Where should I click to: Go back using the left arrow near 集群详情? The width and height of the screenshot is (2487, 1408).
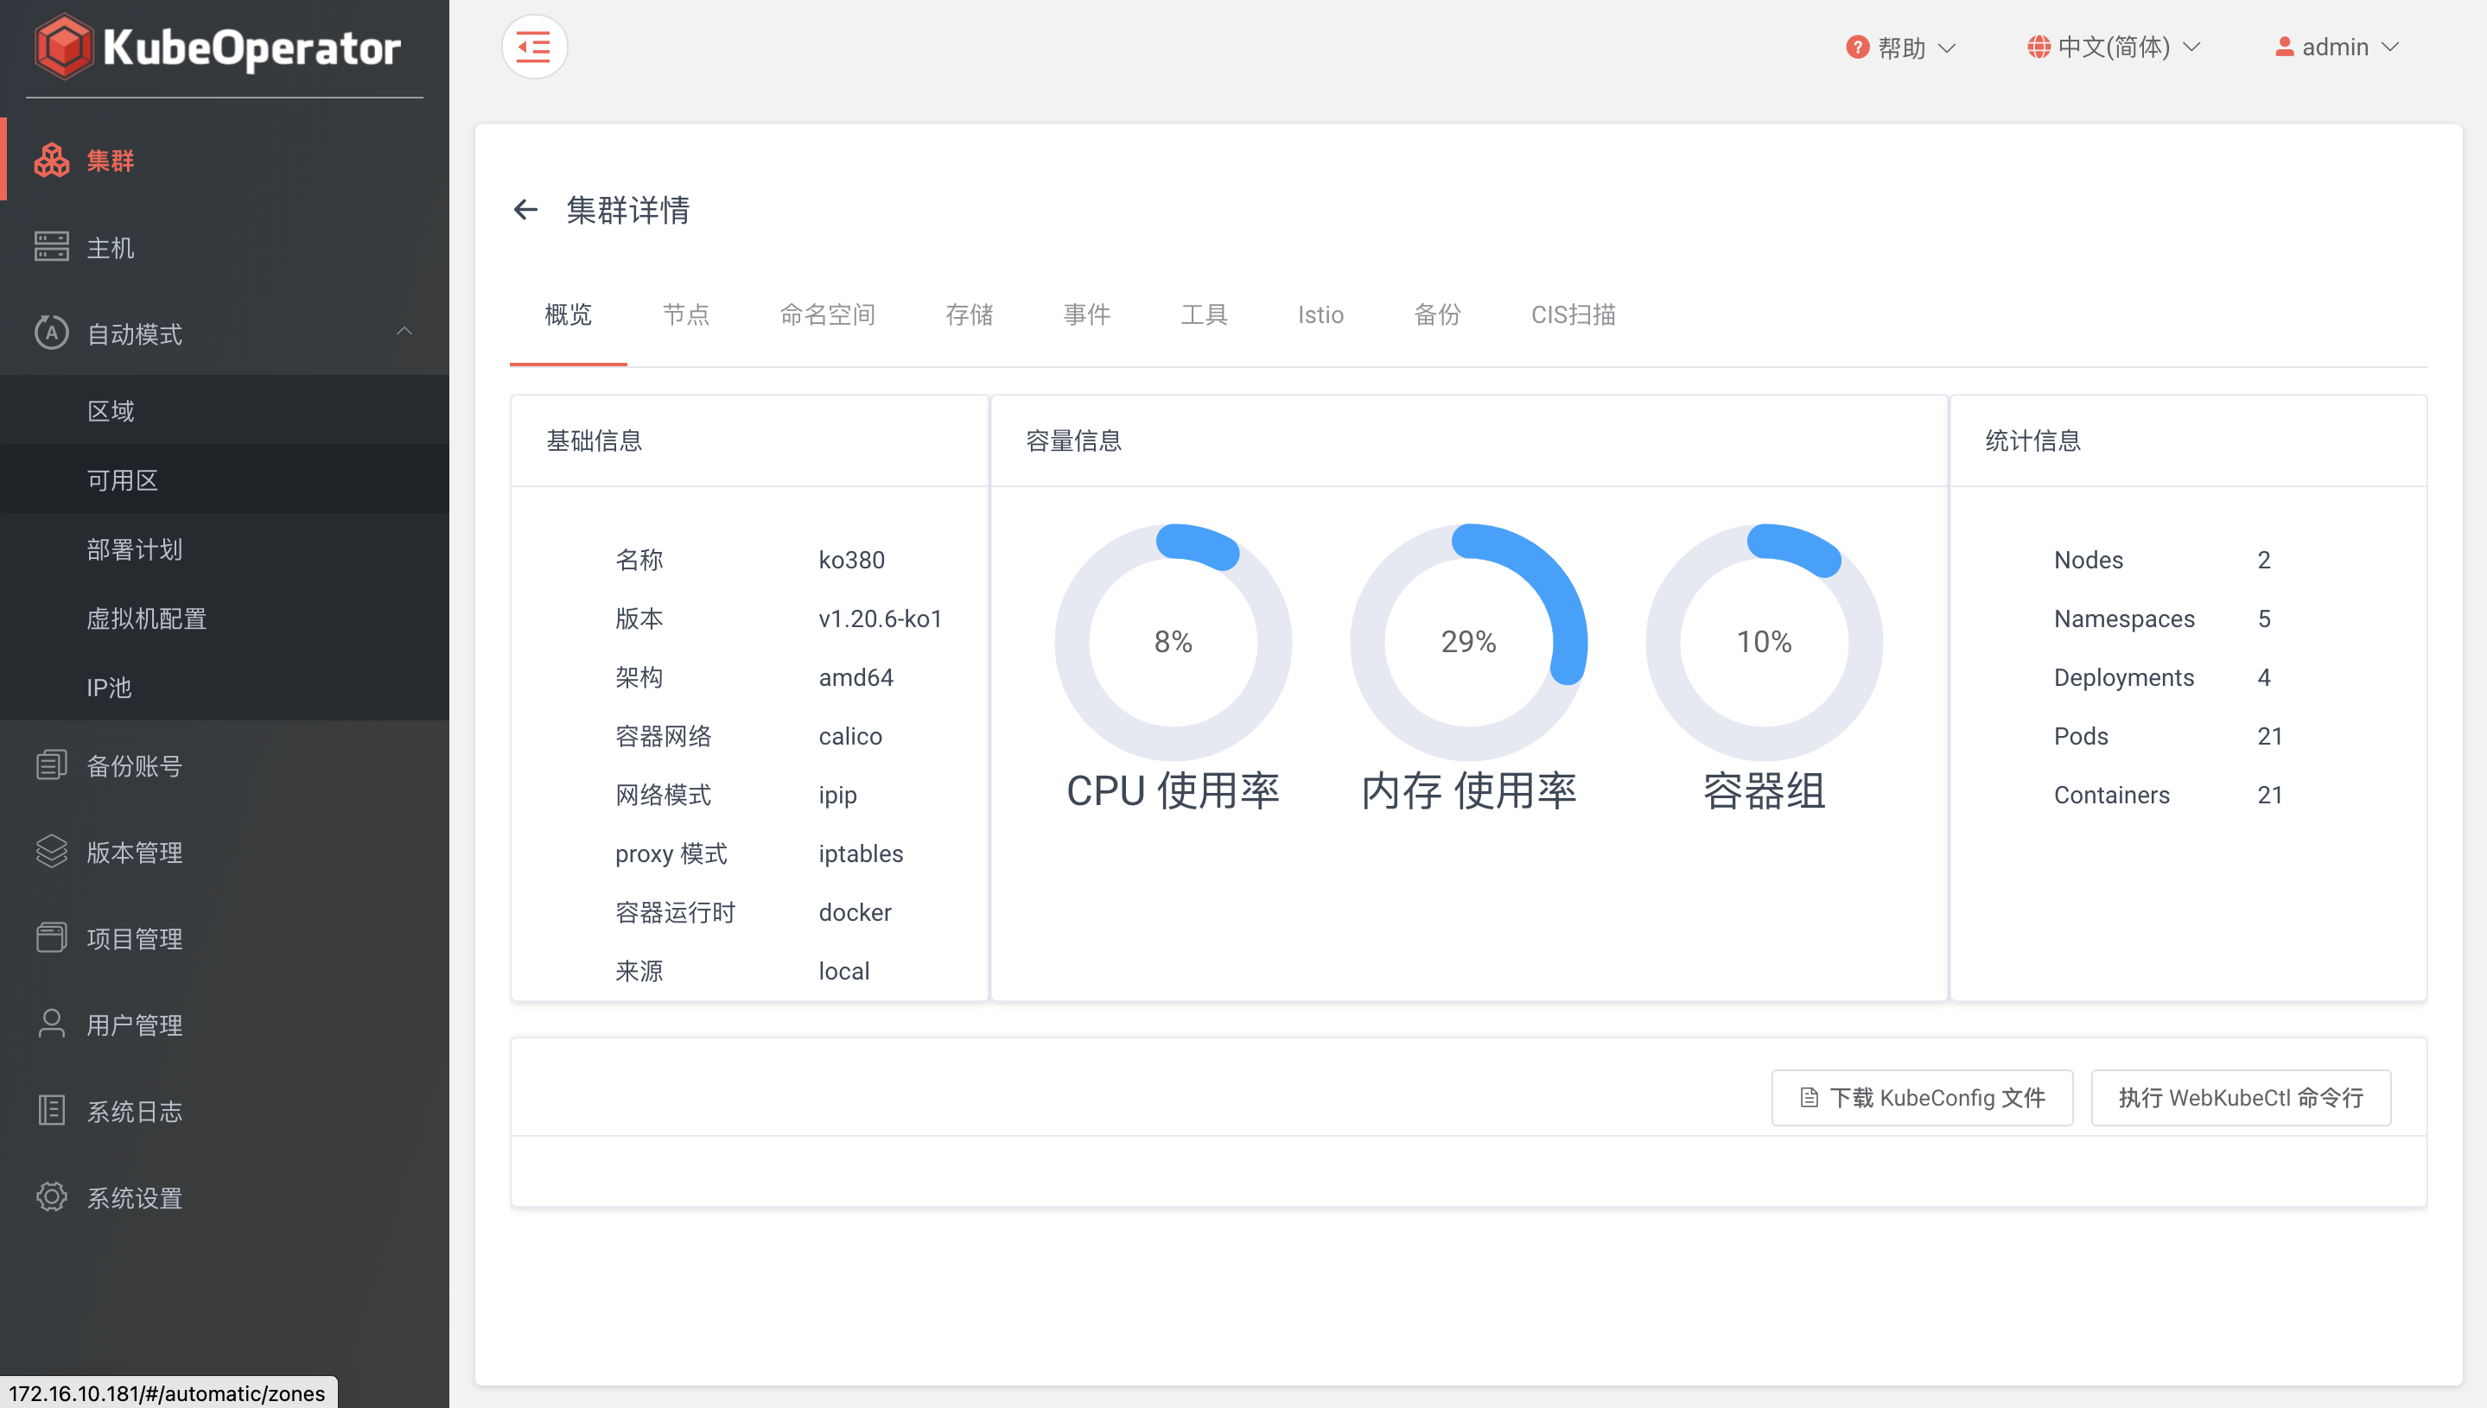pos(525,210)
